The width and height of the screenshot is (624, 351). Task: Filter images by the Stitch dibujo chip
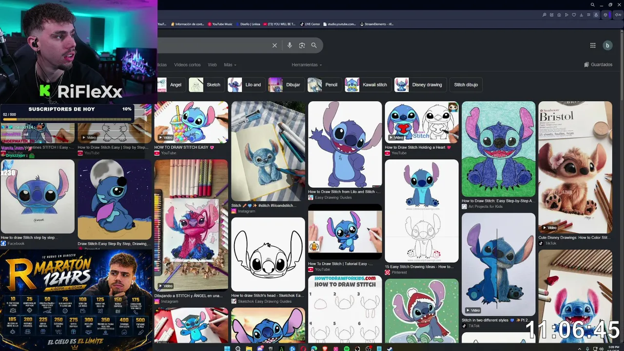tap(466, 85)
